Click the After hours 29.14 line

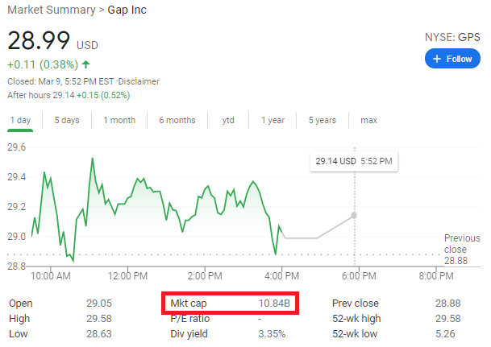tap(69, 95)
